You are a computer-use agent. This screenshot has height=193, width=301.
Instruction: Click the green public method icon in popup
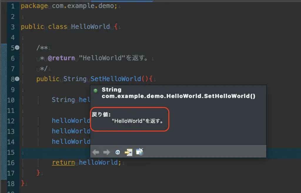pos(96,90)
